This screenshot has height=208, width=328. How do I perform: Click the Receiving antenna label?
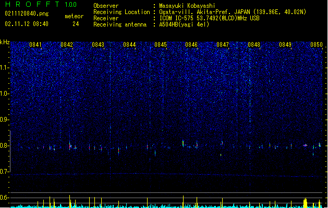[120, 24]
